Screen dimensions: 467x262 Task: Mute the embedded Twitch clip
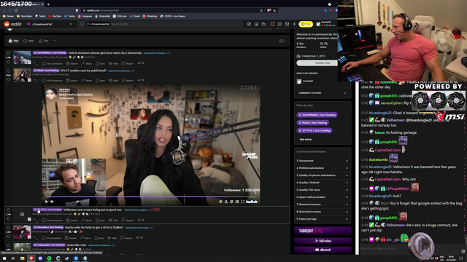point(52,202)
